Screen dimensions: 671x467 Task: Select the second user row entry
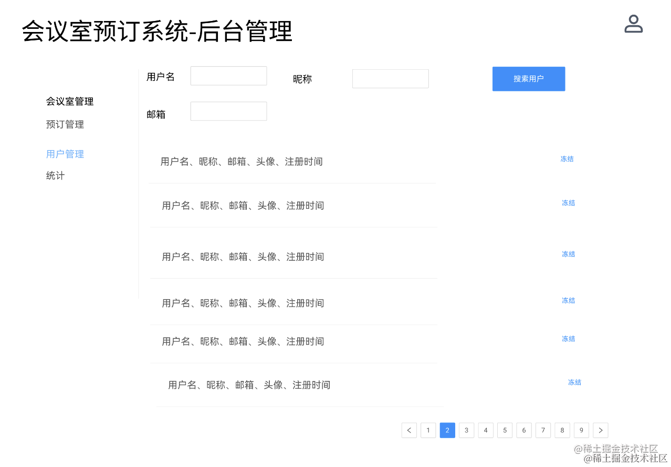tap(243, 206)
